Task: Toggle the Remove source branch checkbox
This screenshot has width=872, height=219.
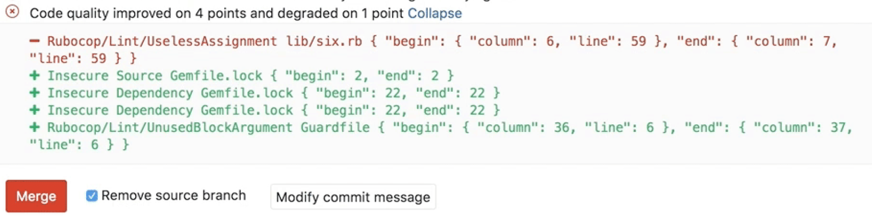Action: pos(92,196)
